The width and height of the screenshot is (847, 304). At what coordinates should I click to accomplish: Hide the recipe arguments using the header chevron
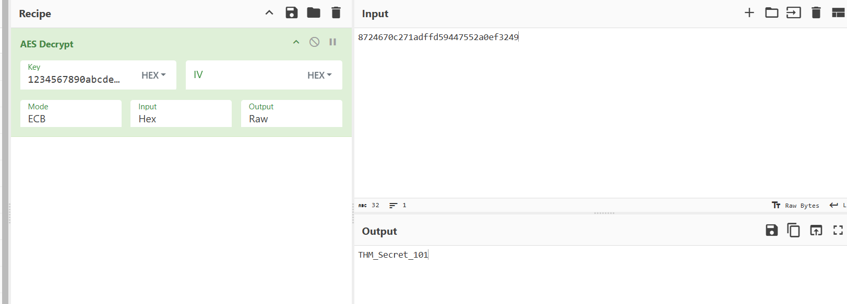[x=269, y=13]
